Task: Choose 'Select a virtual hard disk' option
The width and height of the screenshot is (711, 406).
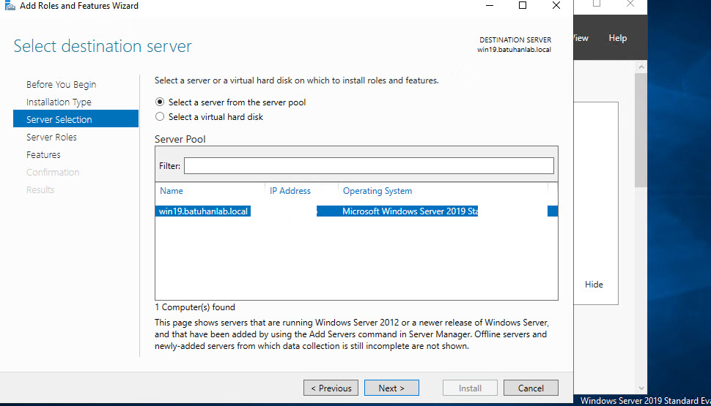Action: point(161,117)
